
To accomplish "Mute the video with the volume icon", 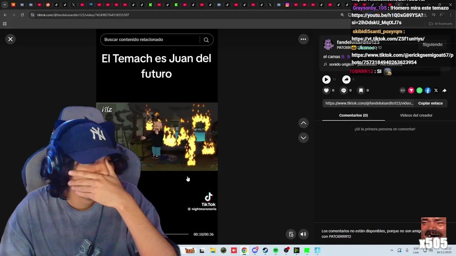I will tap(303, 234).
